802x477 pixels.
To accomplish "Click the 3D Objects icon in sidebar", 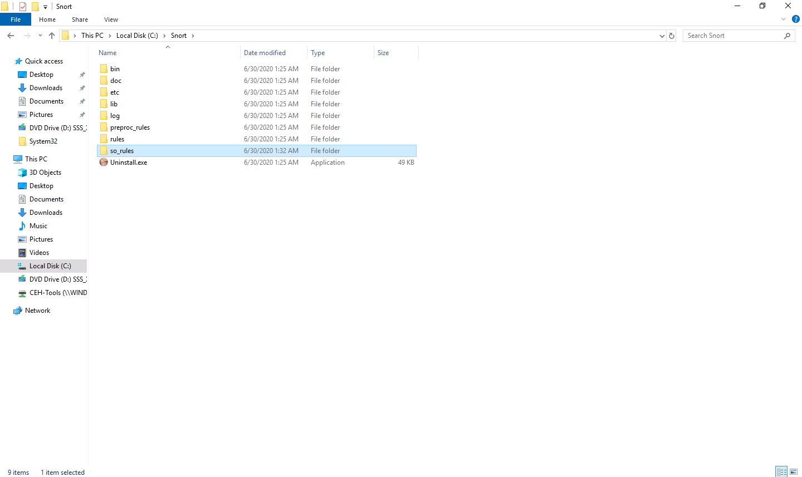I will [x=22, y=173].
